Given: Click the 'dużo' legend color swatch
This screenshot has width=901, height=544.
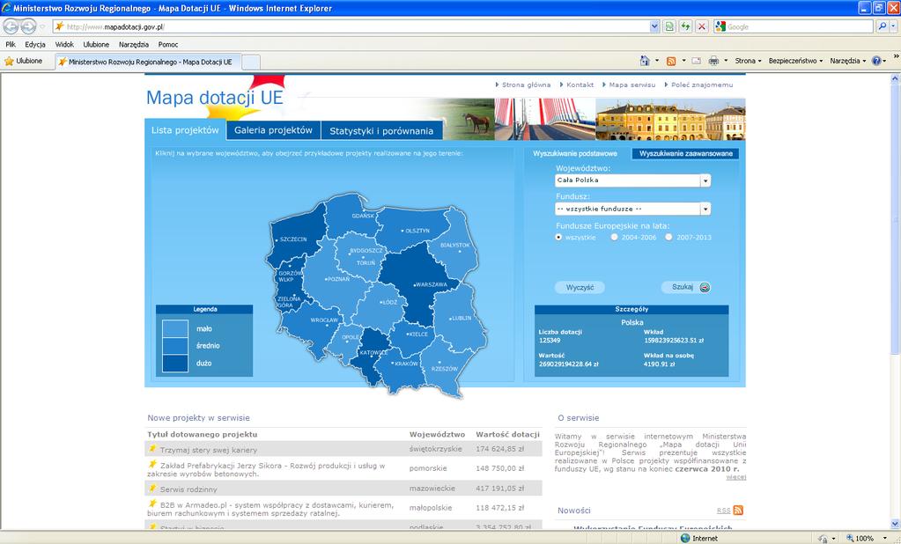Looking at the screenshot, I should pos(174,363).
